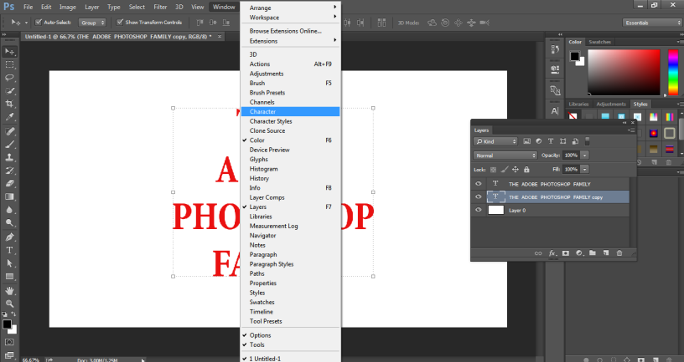Open the Essentials workspace dropdown
Screen dimensions: 684x362
651,23
